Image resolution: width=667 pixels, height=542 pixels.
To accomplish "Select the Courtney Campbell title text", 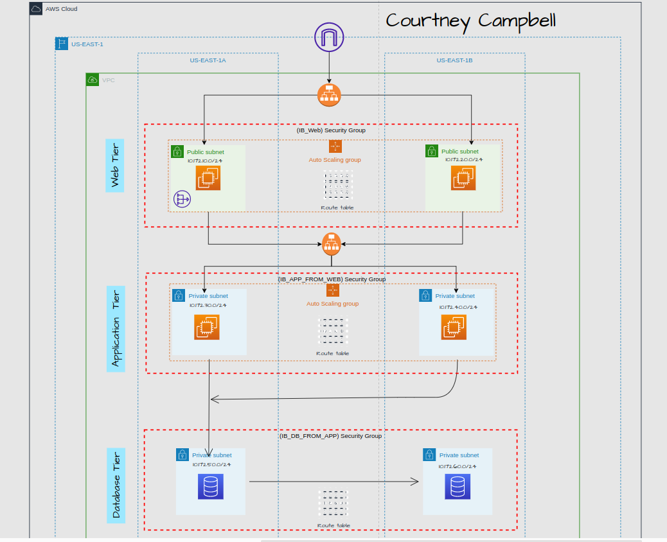I will [470, 21].
